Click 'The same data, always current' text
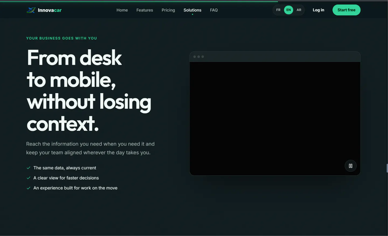Screen dimensions: 388x236 [65, 168]
